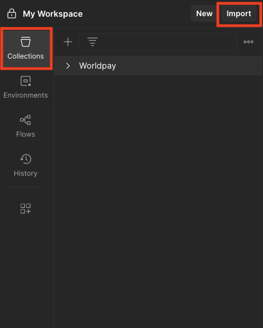Focus the collections search filter field
Viewport: 263px width, 328px height.
tap(158, 42)
